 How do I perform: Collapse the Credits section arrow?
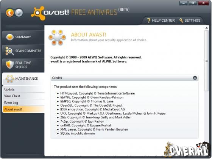[x=195, y=78]
